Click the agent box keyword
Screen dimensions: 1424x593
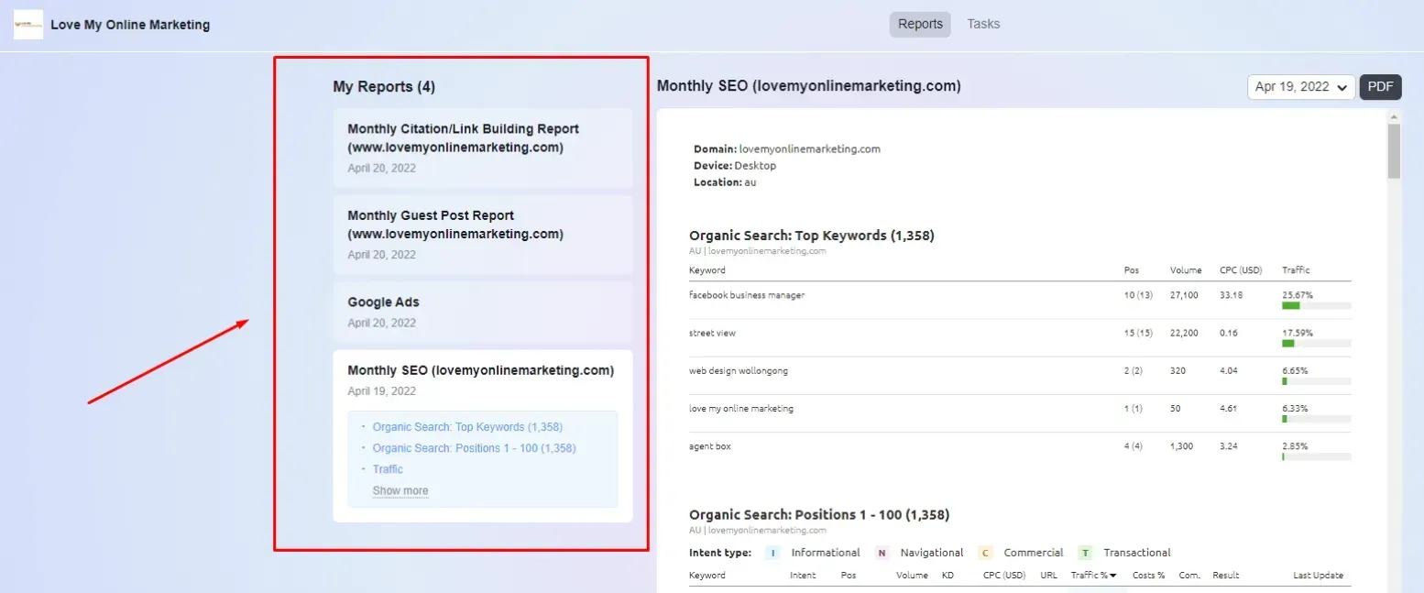(710, 445)
